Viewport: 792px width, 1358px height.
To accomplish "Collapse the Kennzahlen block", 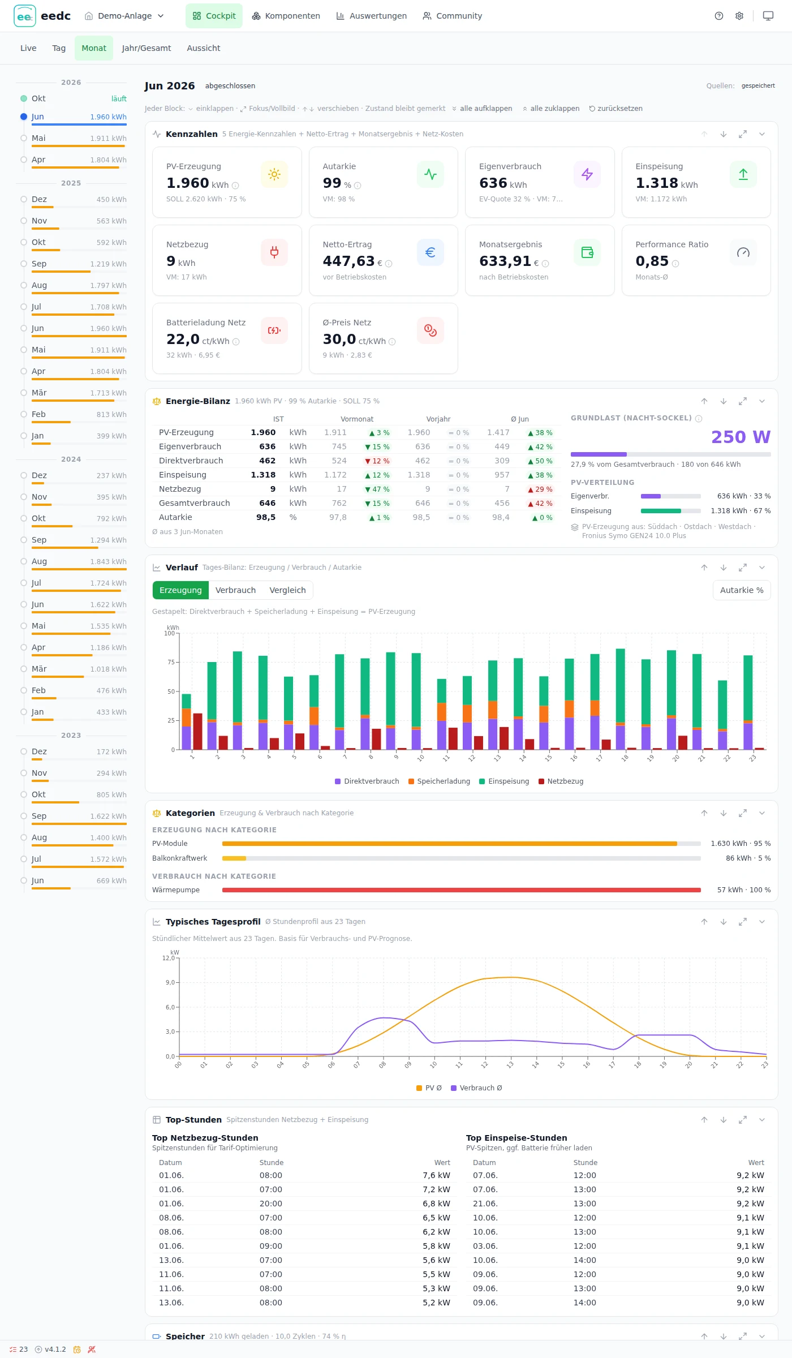I will pos(762,134).
